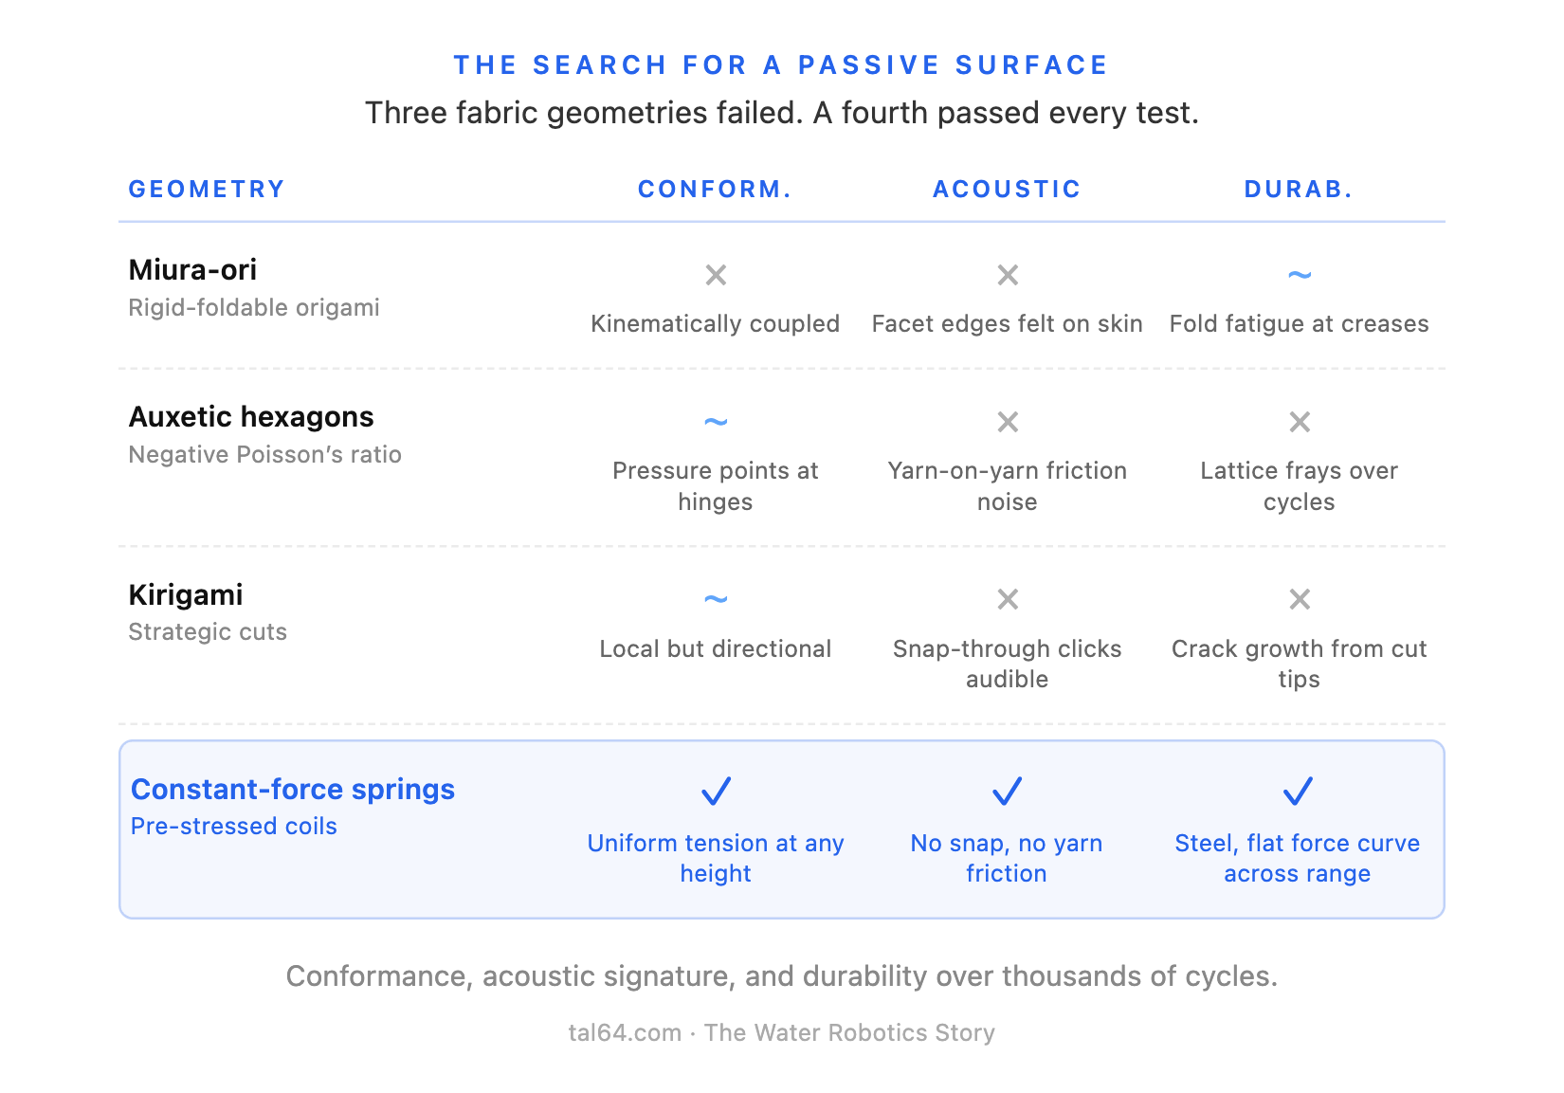Click checkmark above Uniform tension at any height
Viewport: 1564px width, 1093px height.
[716, 791]
